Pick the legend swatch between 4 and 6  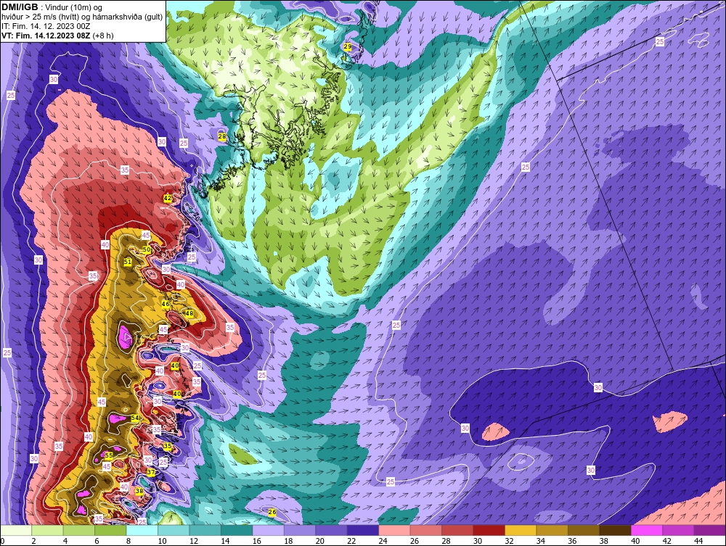pyautogui.click(x=79, y=530)
